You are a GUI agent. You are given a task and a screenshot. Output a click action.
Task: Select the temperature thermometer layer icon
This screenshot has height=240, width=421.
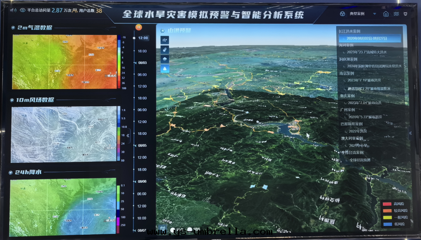165,50
